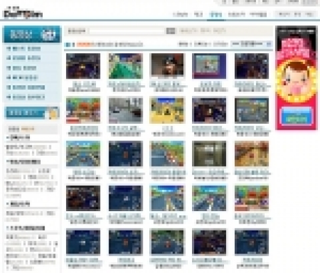Click the gray search button beside the search field
Image resolution: width=320 pixels, height=273 pixels.
171,31
